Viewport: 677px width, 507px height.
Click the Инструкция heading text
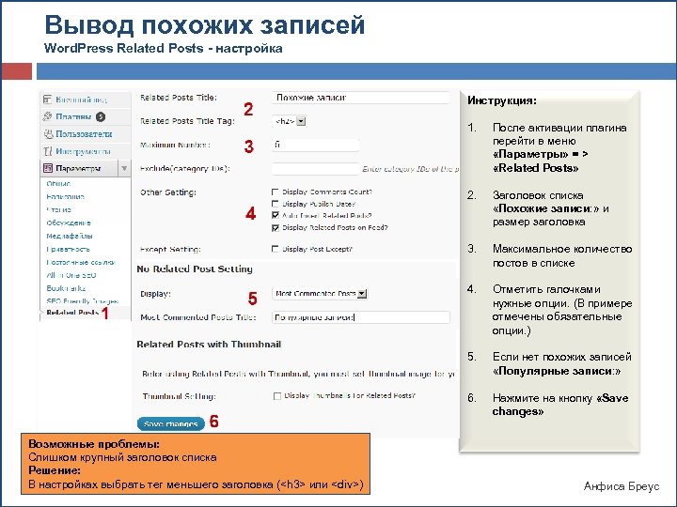click(x=502, y=100)
